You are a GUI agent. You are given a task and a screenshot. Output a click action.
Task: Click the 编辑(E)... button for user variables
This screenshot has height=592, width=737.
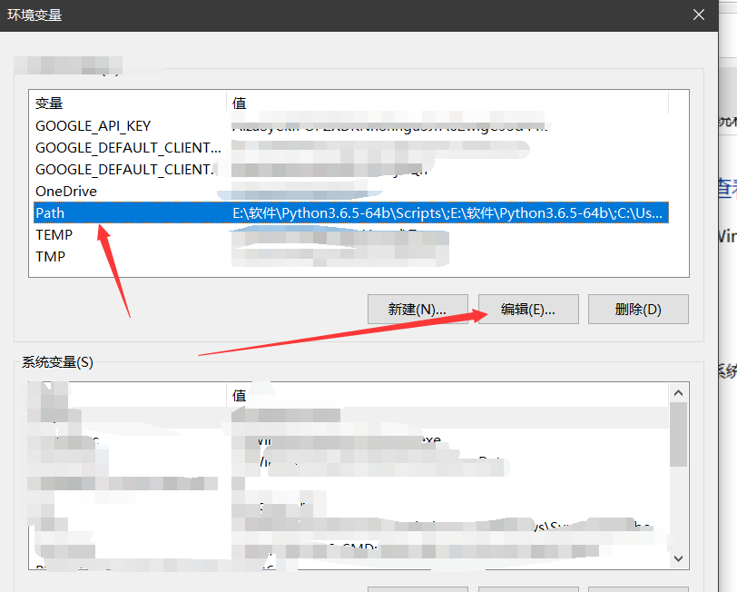tap(528, 310)
